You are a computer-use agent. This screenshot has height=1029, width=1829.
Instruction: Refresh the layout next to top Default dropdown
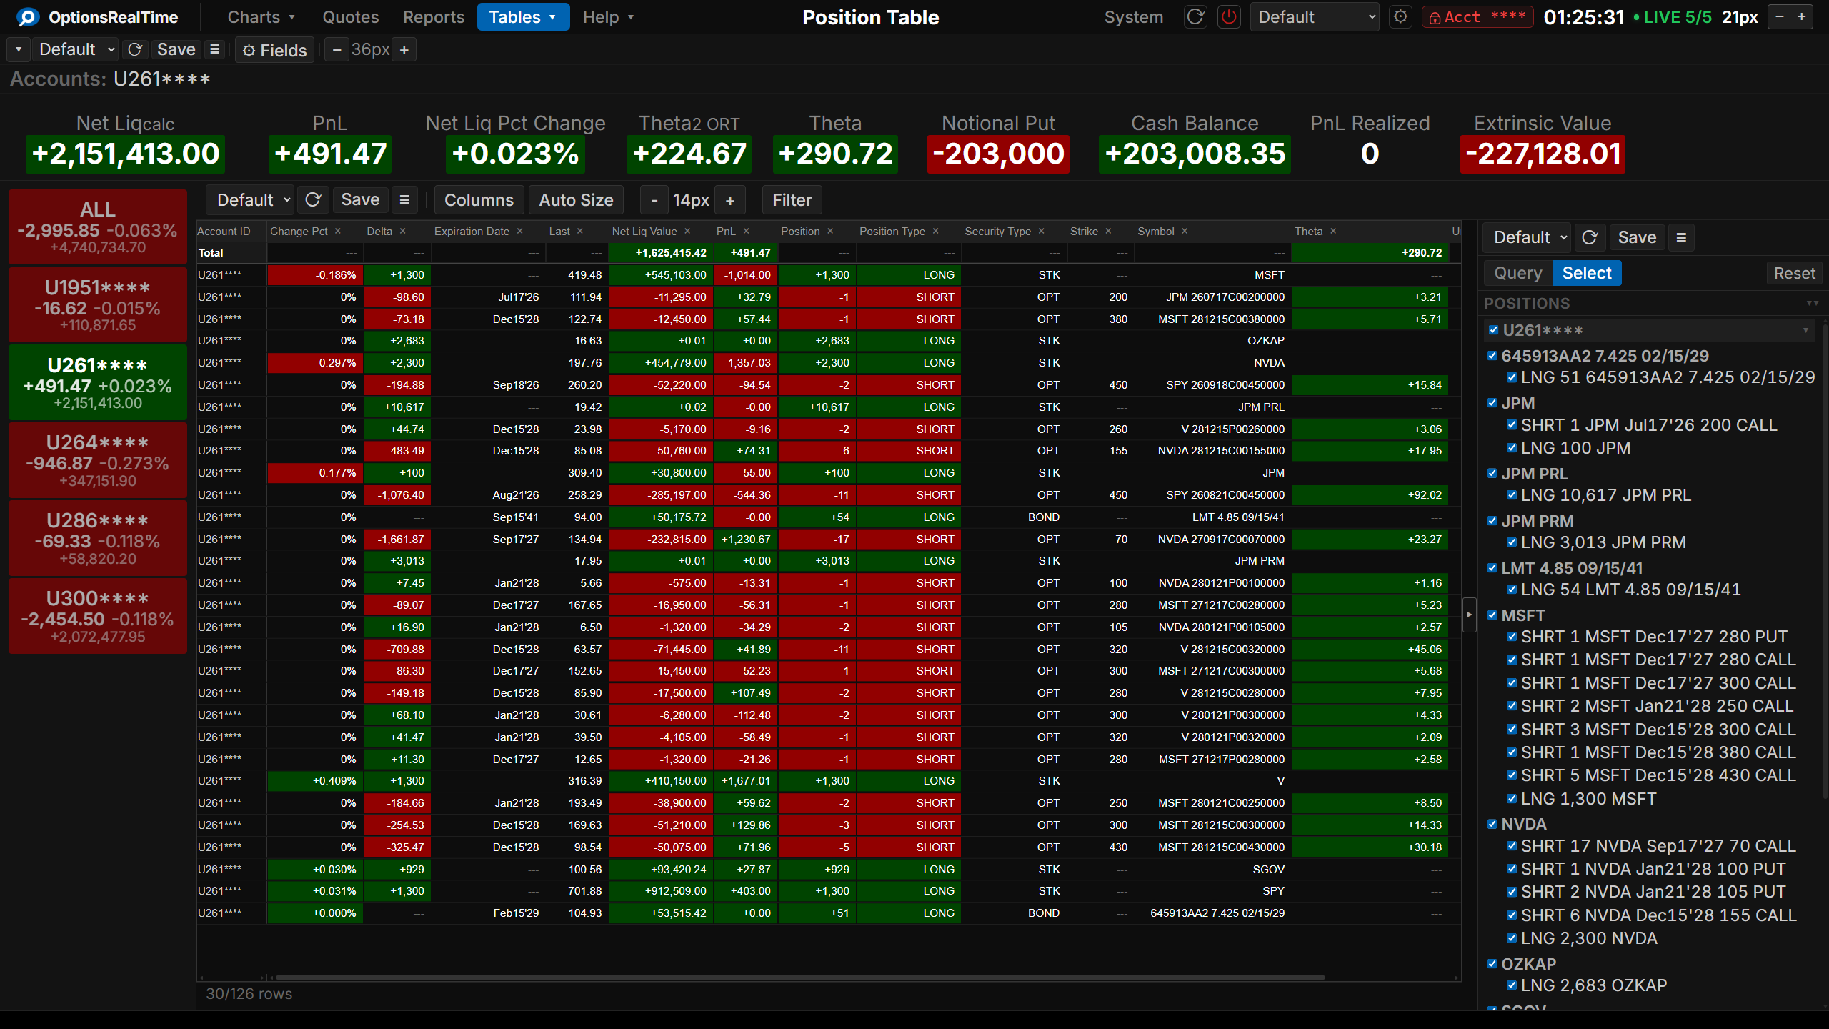(x=135, y=49)
